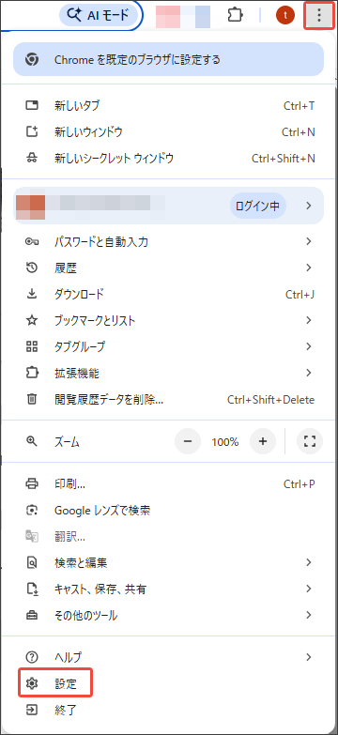Click the ログイン中 badge
338x735 pixels.
click(258, 206)
